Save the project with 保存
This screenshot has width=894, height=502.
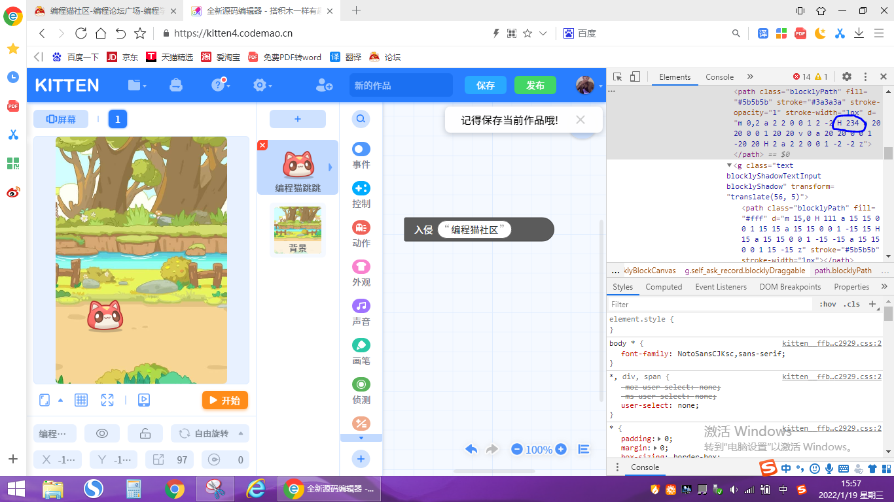point(486,85)
